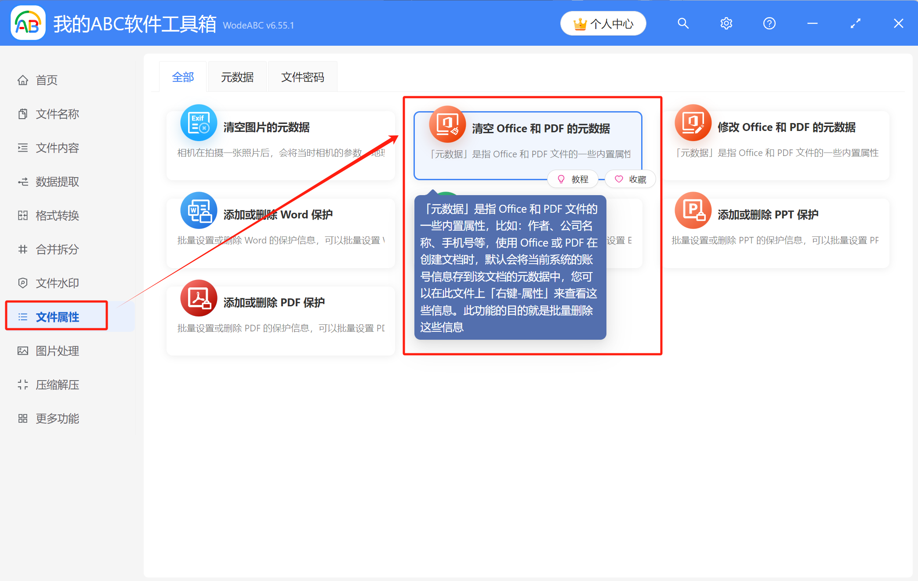Screen dimensions: 918x581
Task: Select the 清空 Office 和 PDF 的元数据 card icon
Action: coord(447,124)
